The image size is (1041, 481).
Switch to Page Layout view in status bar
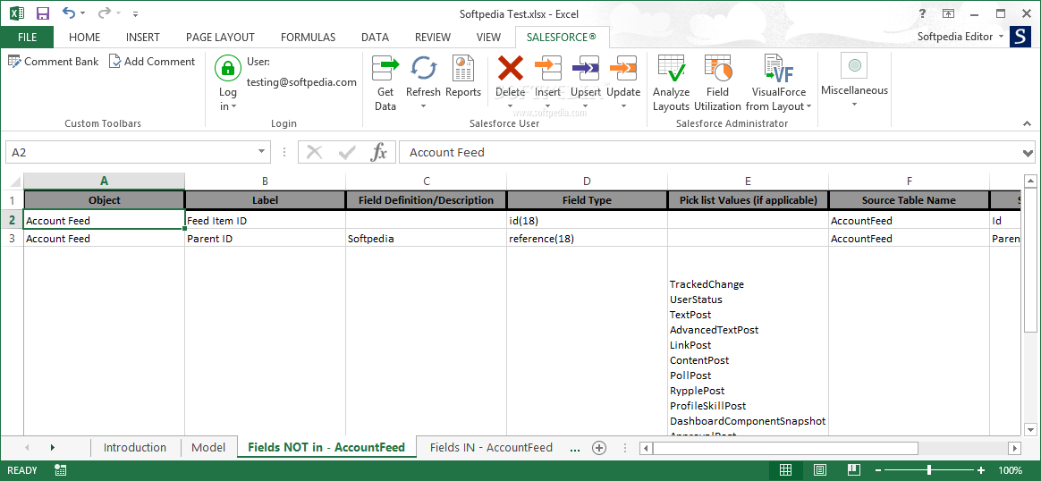point(820,469)
